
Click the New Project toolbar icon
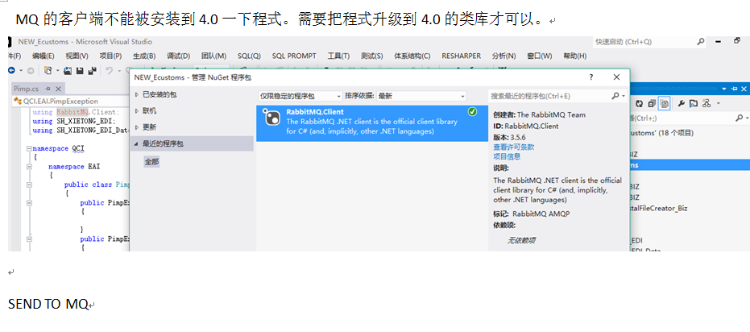pos(48,70)
